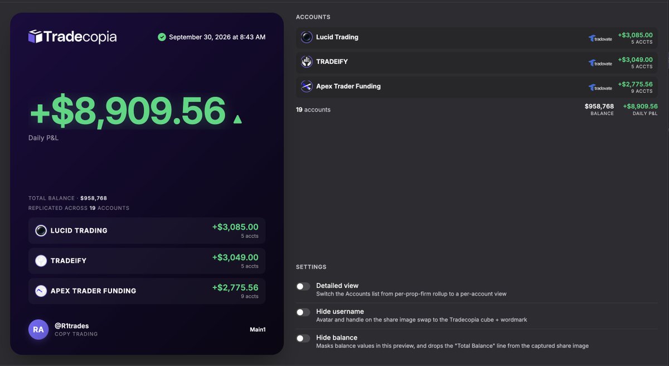Screen dimensions: 669x366
Task: Click the TRADEIFY logo in Accounts list
Action: point(307,62)
